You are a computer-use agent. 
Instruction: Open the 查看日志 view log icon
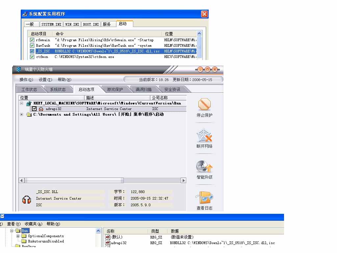[x=204, y=197]
